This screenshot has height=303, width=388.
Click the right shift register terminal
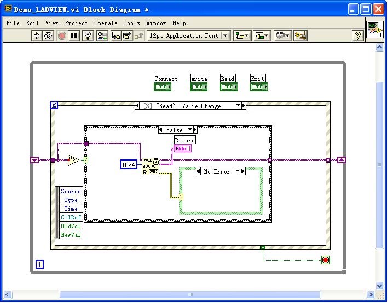pos(341,160)
